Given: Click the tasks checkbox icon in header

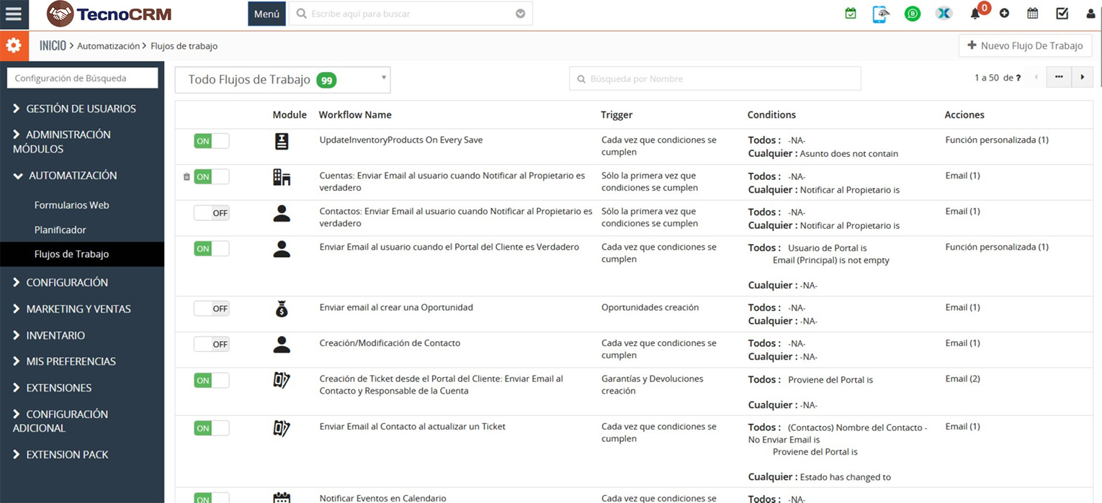Looking at the screenshot, I should point(1062,14).
